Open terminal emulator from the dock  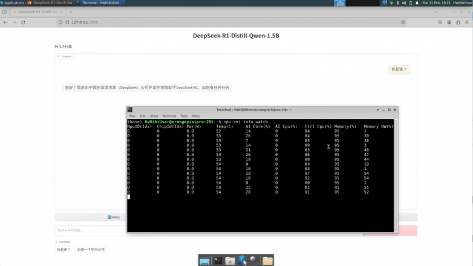point(218,261)
